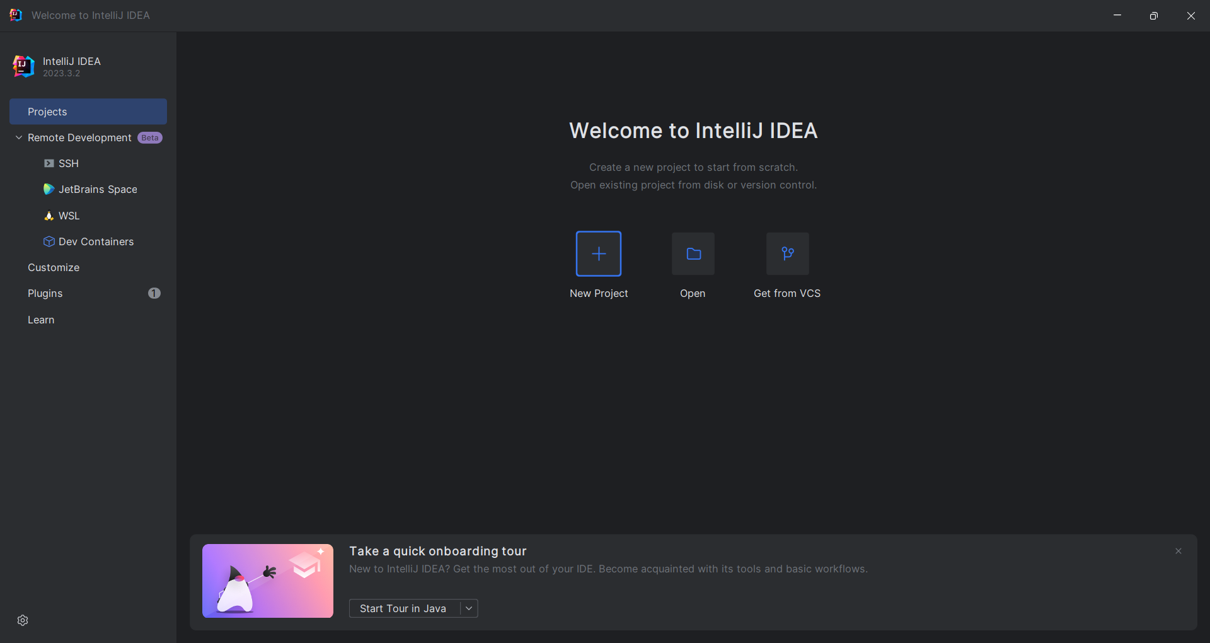
Task: Open the Start Tour dropdown arrow
Action: click(x=469, y=608)
